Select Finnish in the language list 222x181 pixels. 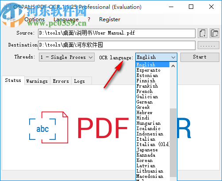coord(153,81)
